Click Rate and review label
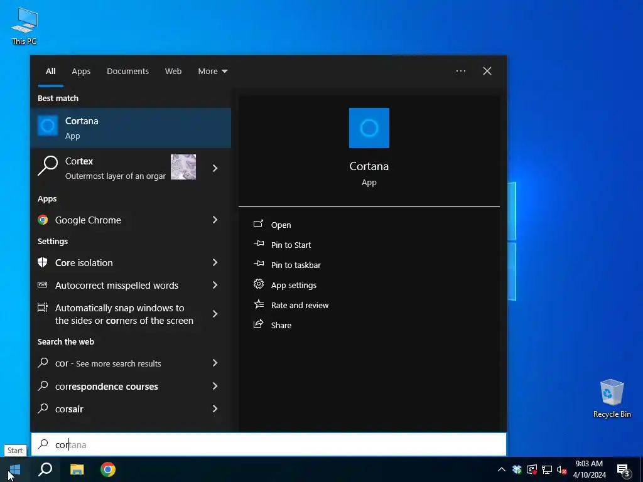Image resolution: width=643 pixels, height=482 pixels. [300, 305]
